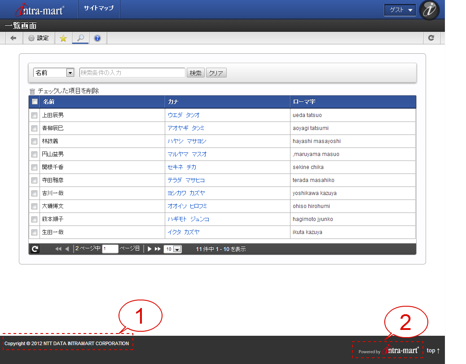Screen dimensions: 466x364
Task: Reload the grid using the pager refresh icon
Action: point(35,249)
